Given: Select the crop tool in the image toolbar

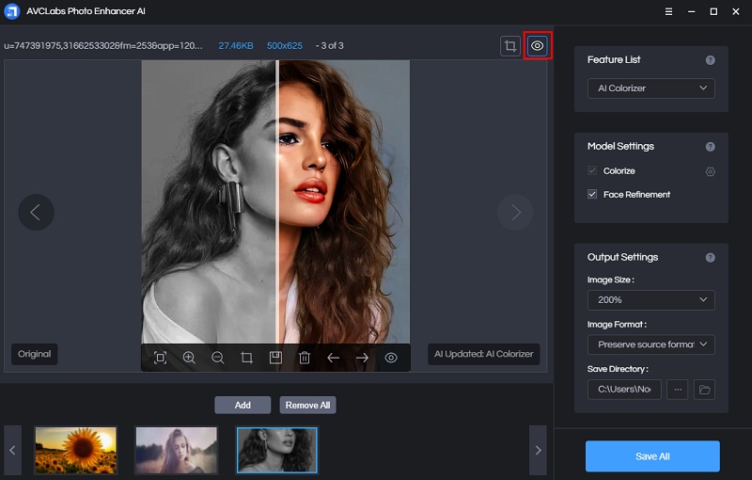Looking at the screenshot, I should click(x=246, y=358).
